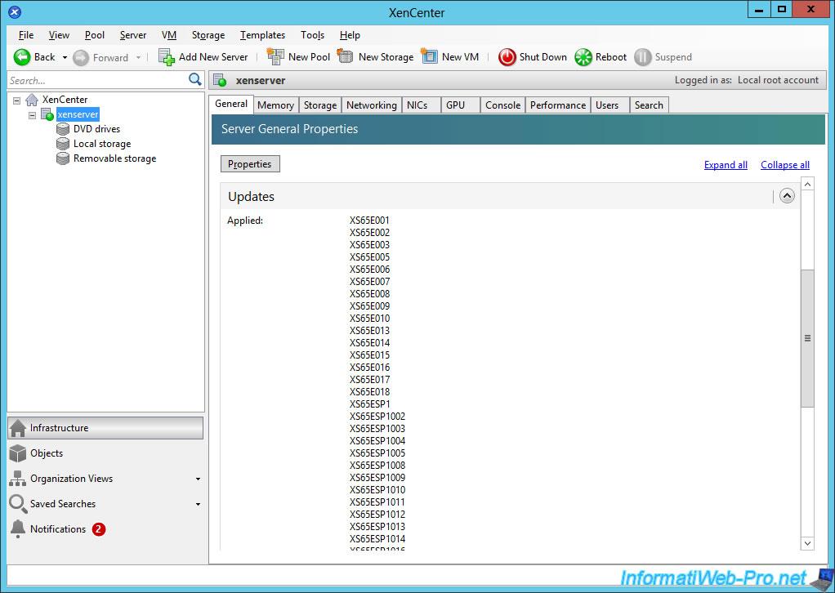835x593 pixels.
Task: Click the Notifications bell icon
Action: point(18,529)
